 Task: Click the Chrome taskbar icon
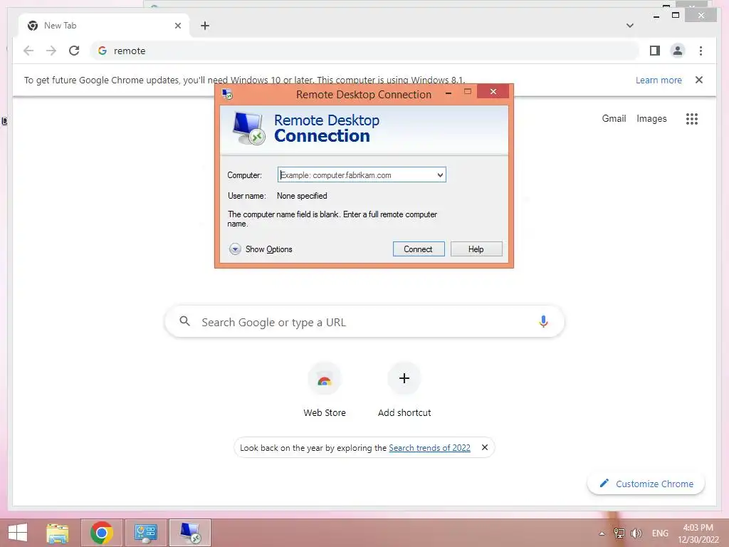102,533
